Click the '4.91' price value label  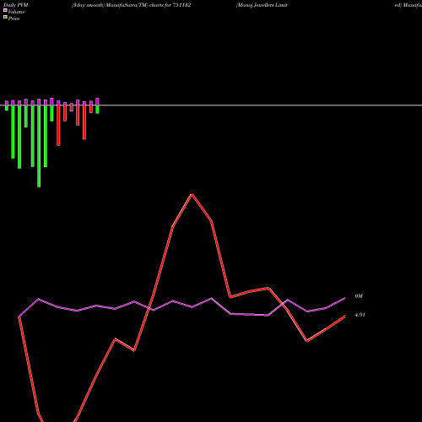coord(360,315)
